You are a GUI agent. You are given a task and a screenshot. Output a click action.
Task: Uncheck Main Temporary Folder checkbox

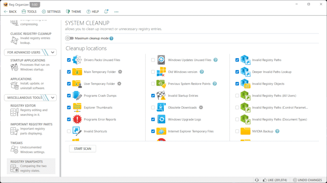point(69,72)
